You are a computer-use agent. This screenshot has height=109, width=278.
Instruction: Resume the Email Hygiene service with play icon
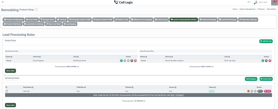tap(121, 60)
